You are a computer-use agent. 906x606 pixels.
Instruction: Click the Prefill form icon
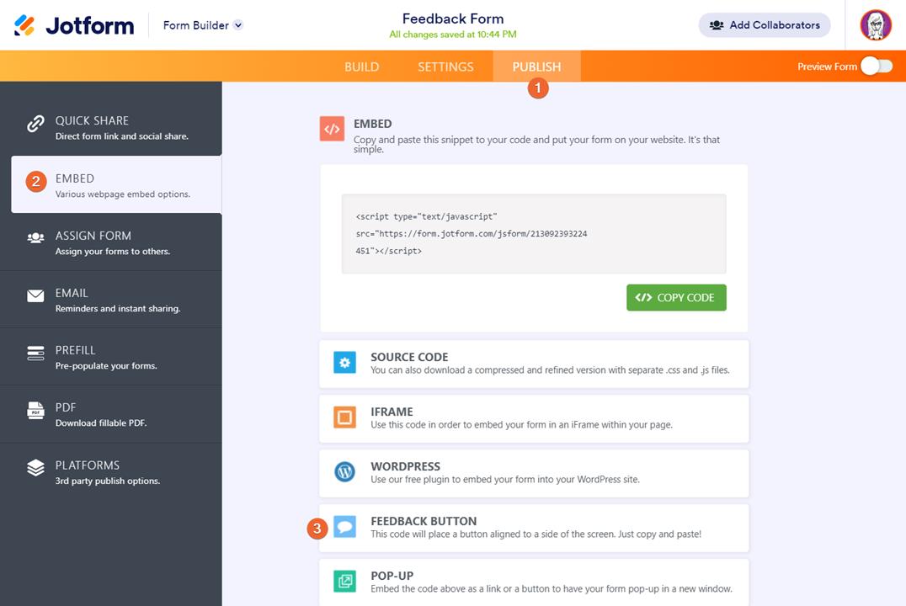click(x=36, y=353)
